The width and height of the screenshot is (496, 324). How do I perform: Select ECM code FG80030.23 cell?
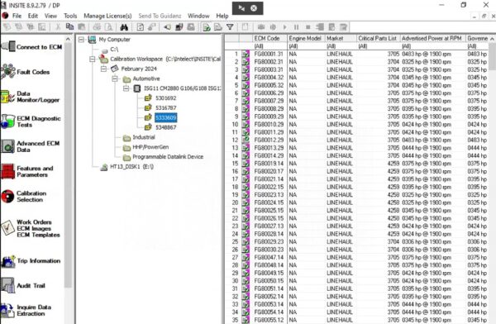tap(269, 250)
